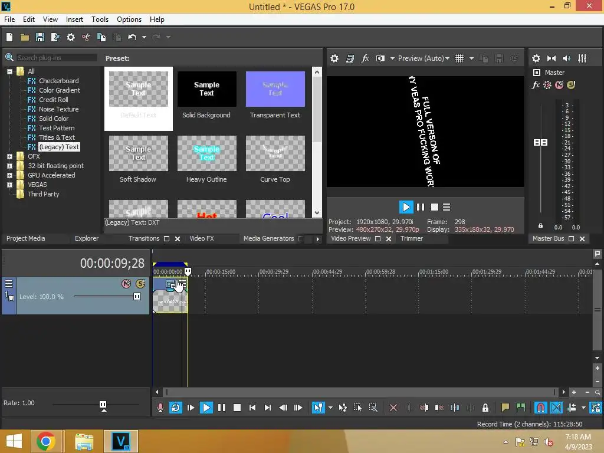Cut the selection with the scissors icon
This screenshot has width=604, height=453.
[86, 37]
